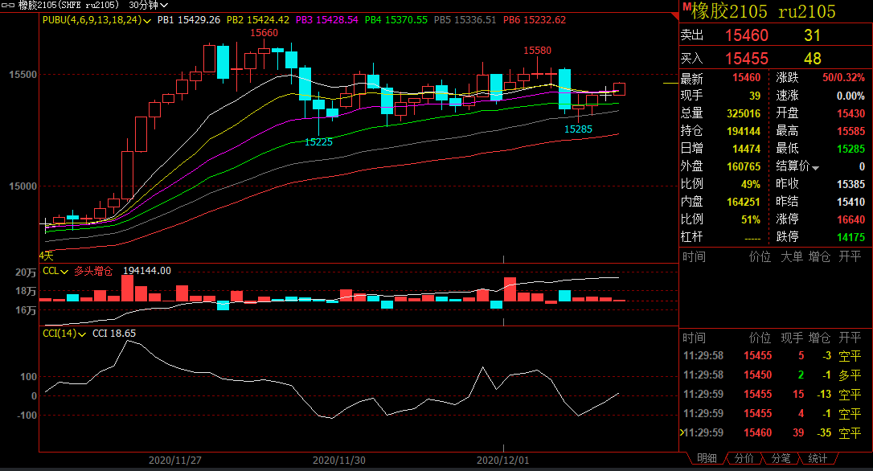Click the 4天 label on chart
This screenshot has height=471, width=873.
point(46,256)
